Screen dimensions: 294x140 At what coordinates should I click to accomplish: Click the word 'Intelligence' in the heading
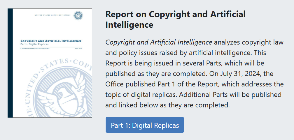pos(129,25)
